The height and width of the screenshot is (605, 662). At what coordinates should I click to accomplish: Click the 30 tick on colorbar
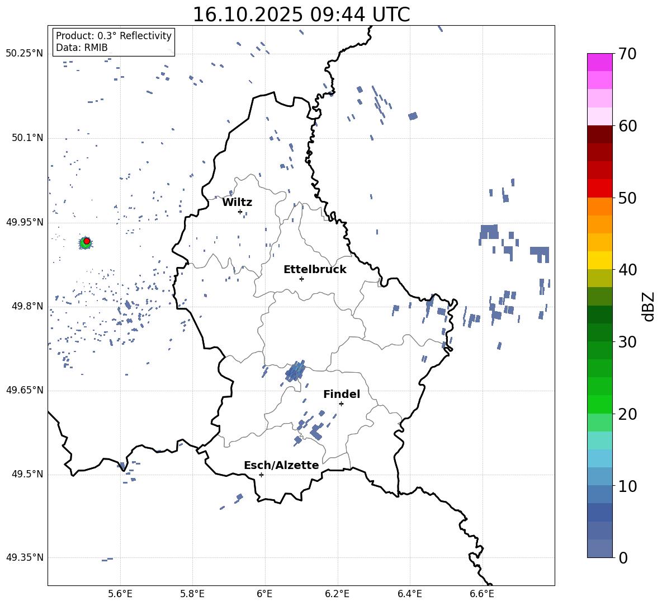[627, 342]
